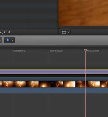The width and height of the screenshot is (108, 117).
Task: Select the blue arrow Select tool
Action: (8, 40)
